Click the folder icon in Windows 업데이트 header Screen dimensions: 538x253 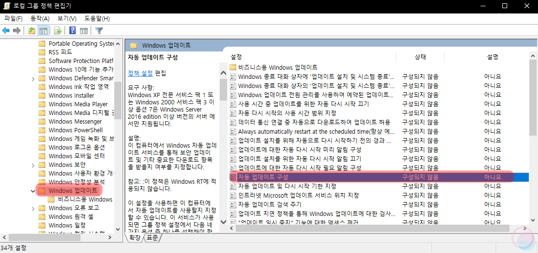(134, 45)
